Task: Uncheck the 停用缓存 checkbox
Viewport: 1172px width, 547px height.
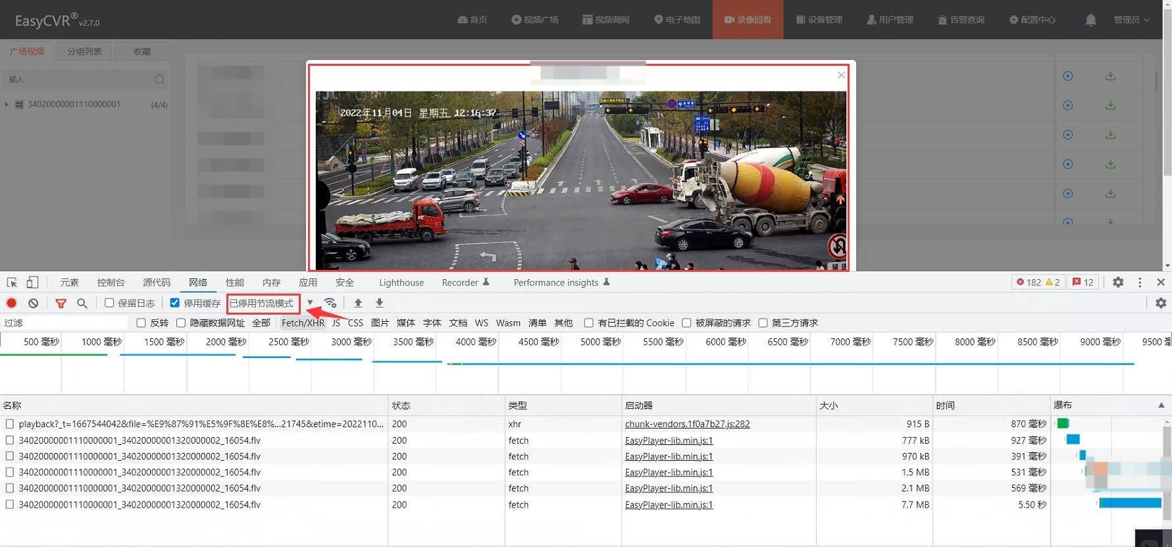Action: pos(174,303)
